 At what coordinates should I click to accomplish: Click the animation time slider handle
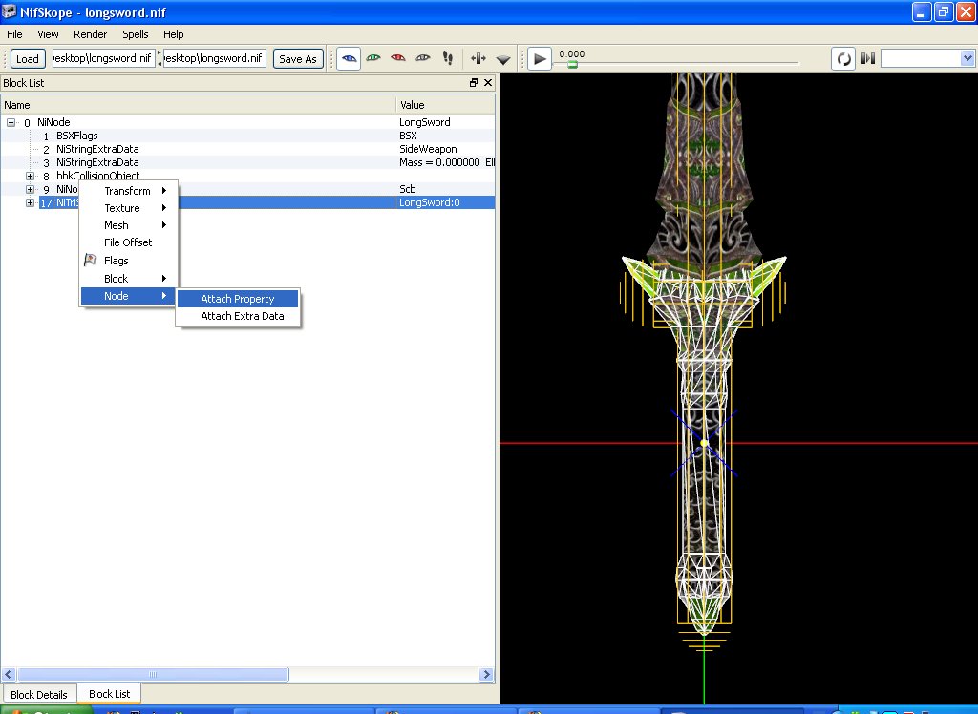(572, 65)
